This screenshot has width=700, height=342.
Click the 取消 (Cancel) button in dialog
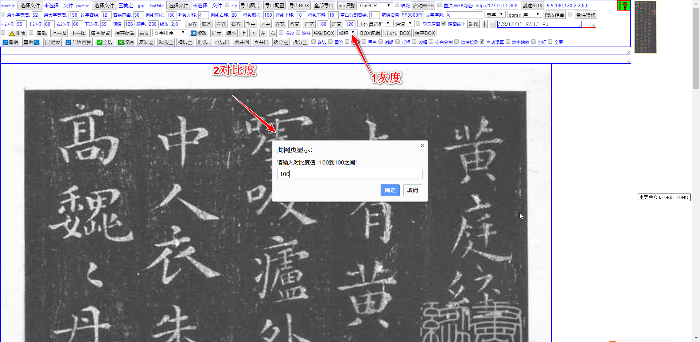tap(413, 190)
